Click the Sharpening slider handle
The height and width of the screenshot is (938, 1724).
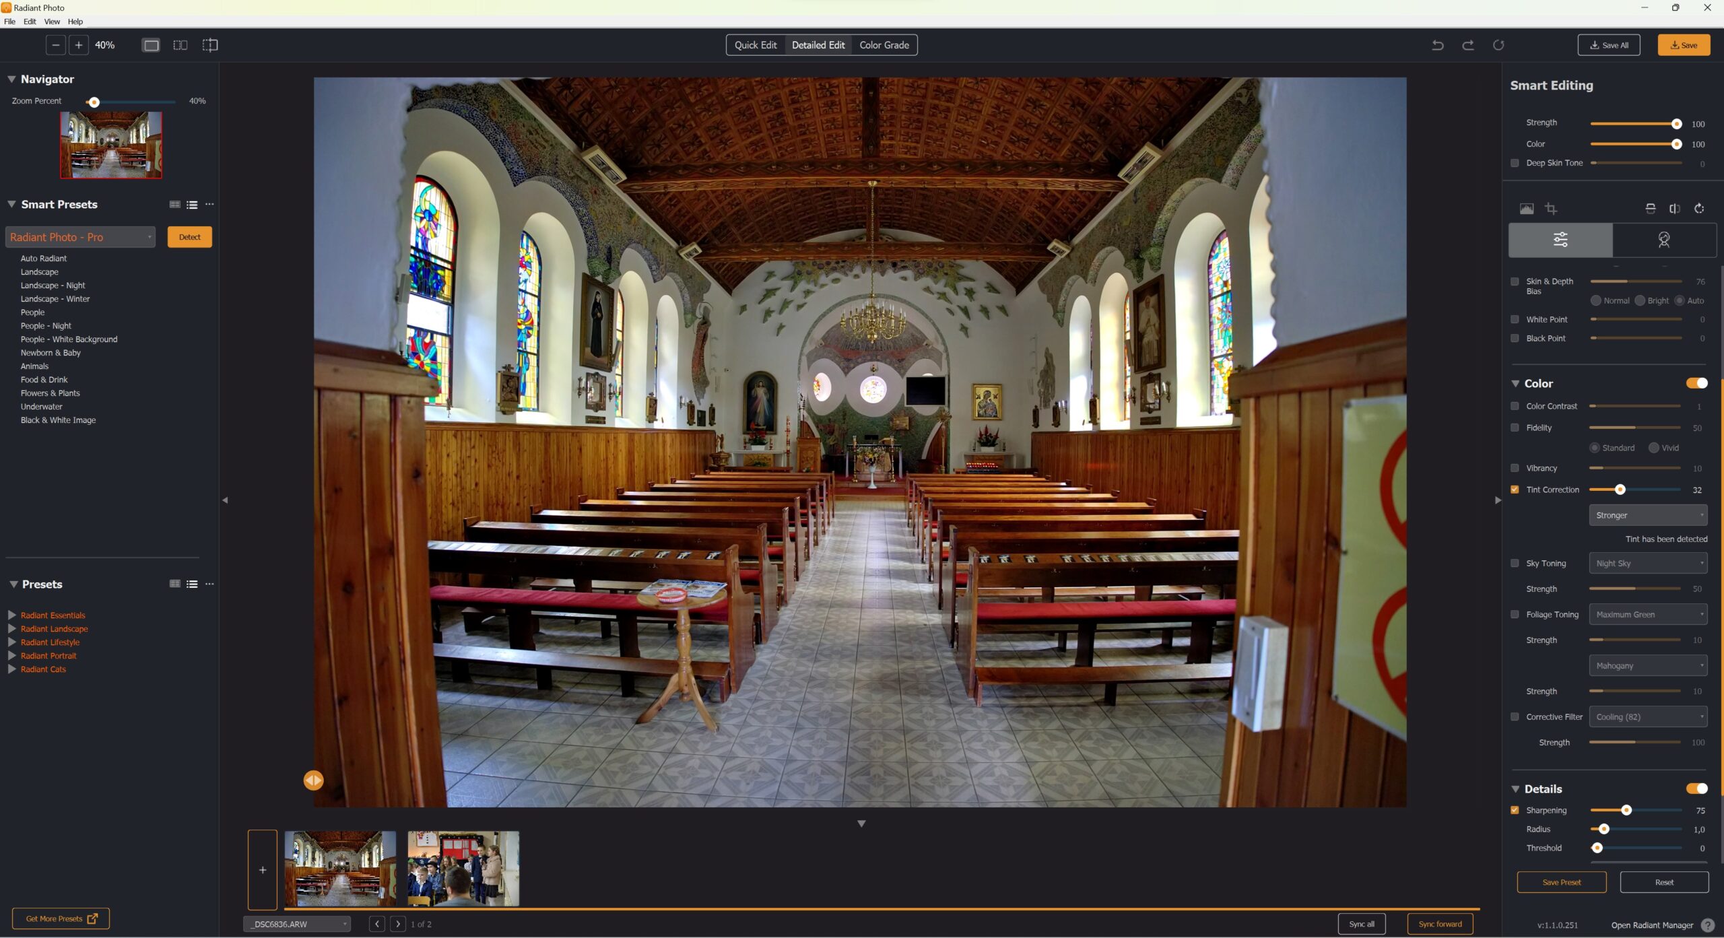coord(1626,810)
